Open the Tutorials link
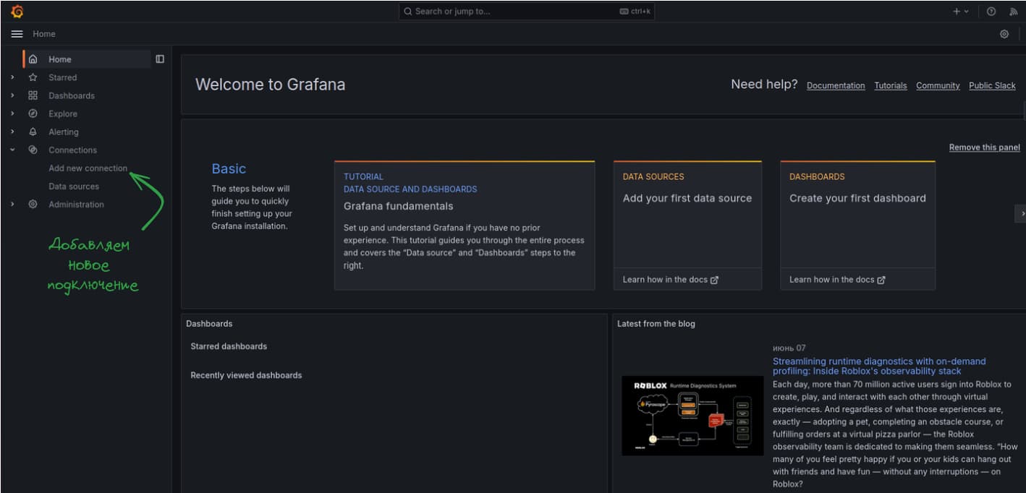This screenshot has height=493, width=1026. pos(890,85)
